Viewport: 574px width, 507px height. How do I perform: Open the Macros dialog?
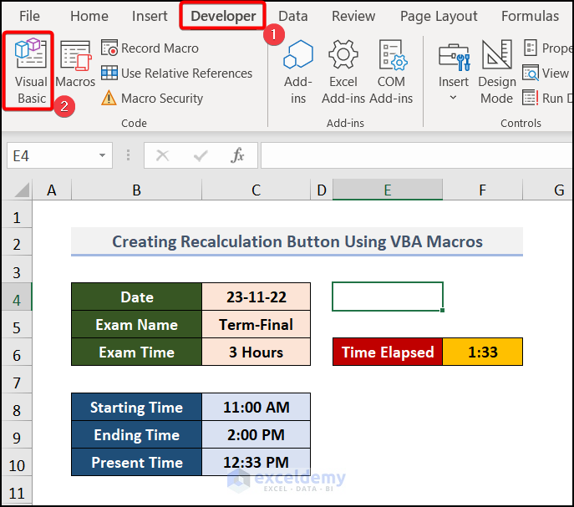(75, 65)
